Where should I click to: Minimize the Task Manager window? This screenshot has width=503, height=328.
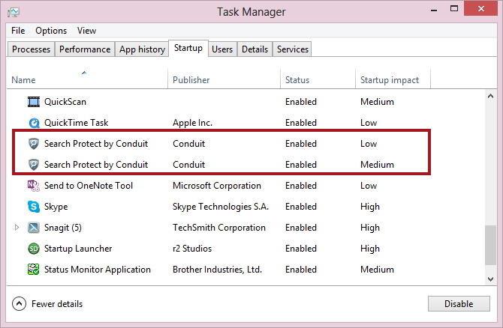click(434, 10)
